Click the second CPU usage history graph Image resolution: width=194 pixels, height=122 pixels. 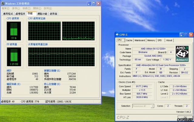[78, 31]
